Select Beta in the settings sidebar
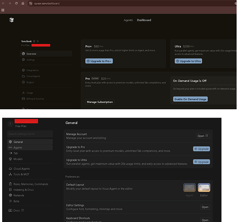Image resolution: width=237 pixels, height=222 pixels. pos(30,201)
